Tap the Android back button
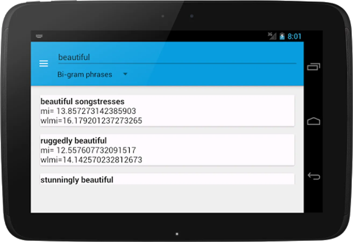353x242 pixels. [313, 176]
